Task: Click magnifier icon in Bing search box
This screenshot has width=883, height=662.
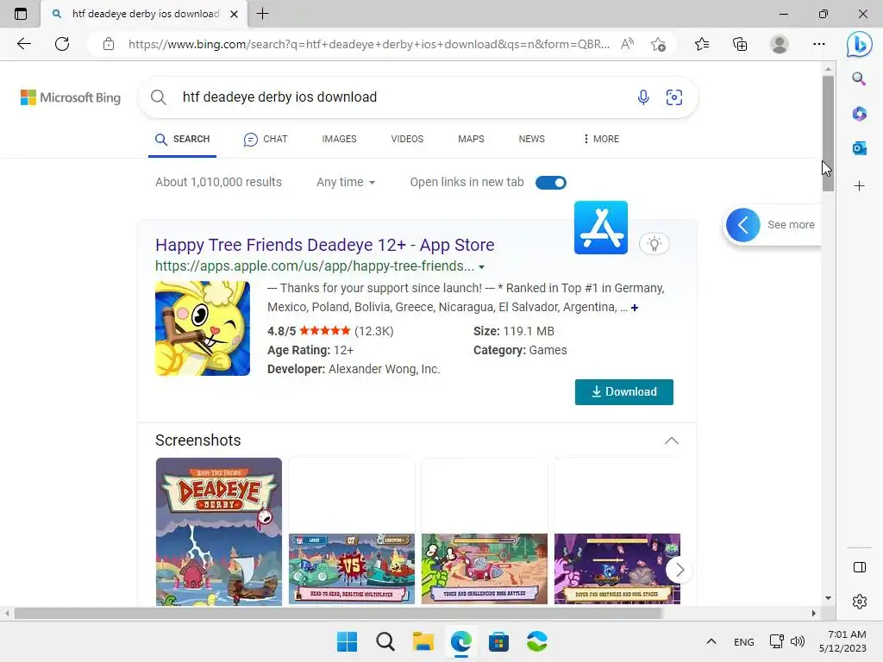Action: click(159, 97)
